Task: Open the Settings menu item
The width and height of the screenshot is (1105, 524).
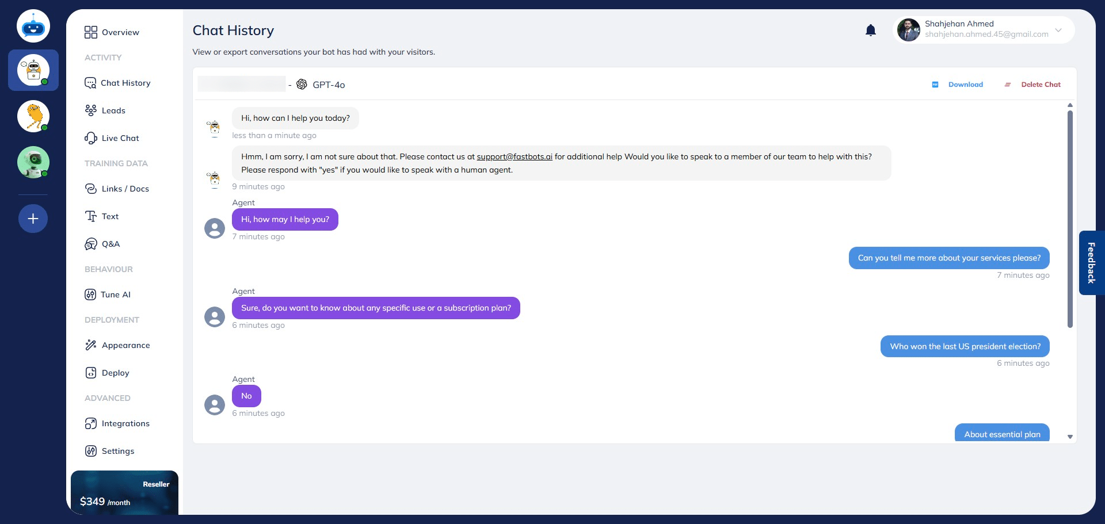Action: click(x=117, y=450)
